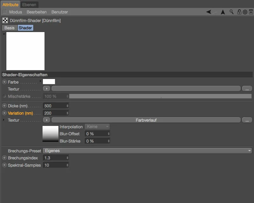This screenshot has height=203, width=254.
Task: Click the gradient texture preview thumbnail
Action: click(x=50, y=134)
